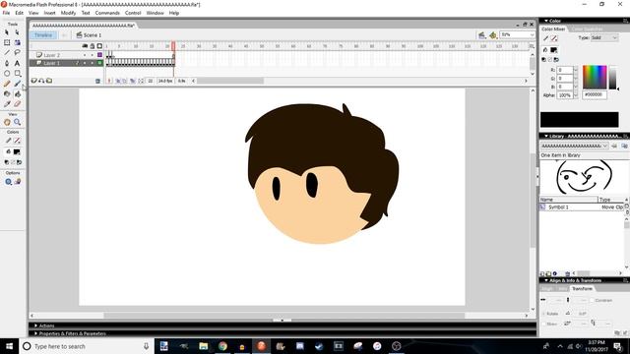Select the Rectangle tool
Image resolution: width=630 pixels, height=354 pixels.
18,74
